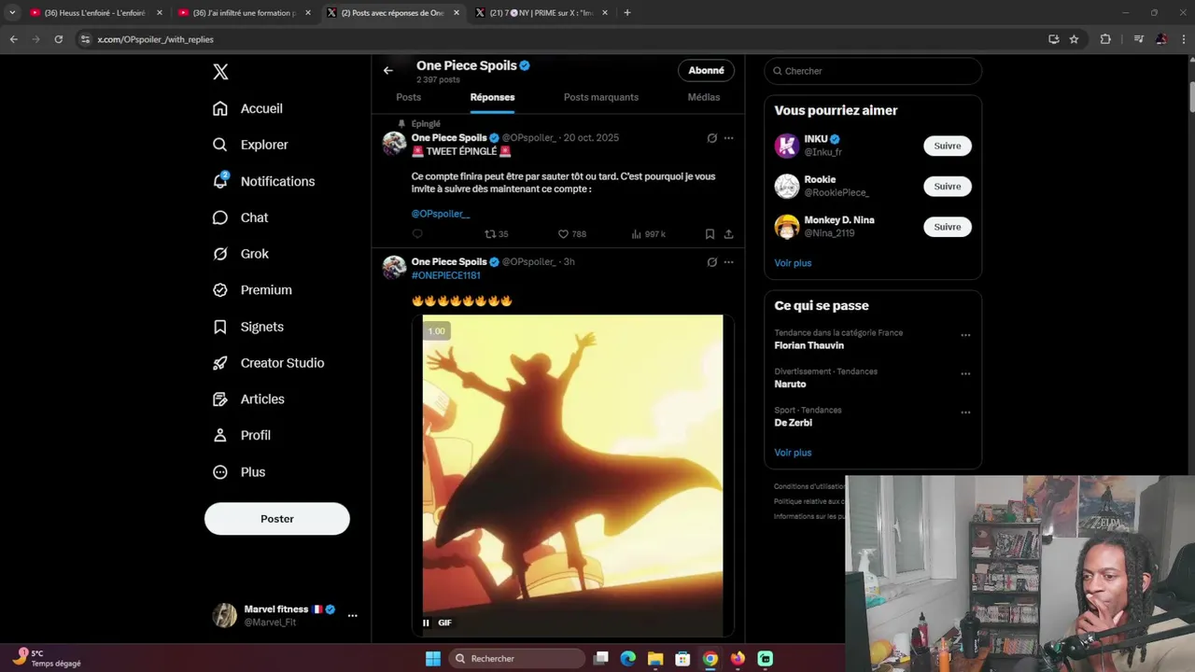Switch to the Posts tab
Screen dimensions: 1195x672
pyautogui.click(x=408, y=97)
